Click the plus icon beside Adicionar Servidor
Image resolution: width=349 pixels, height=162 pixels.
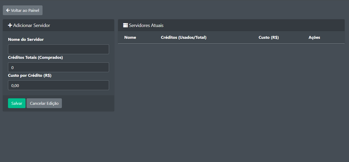(10, 25)
